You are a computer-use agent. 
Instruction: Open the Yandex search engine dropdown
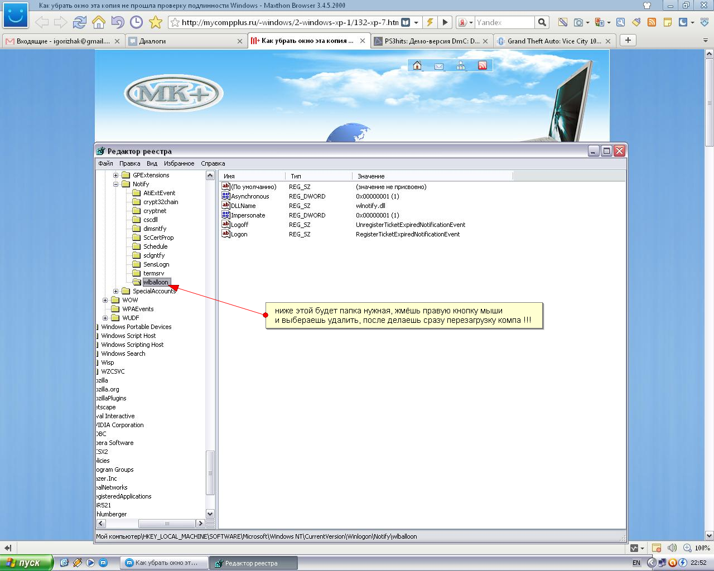[471, 23]
